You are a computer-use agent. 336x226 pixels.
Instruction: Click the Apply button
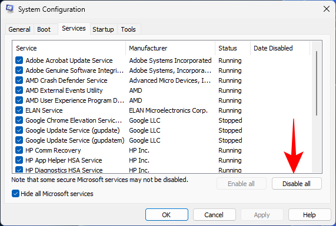coord(262,215)
